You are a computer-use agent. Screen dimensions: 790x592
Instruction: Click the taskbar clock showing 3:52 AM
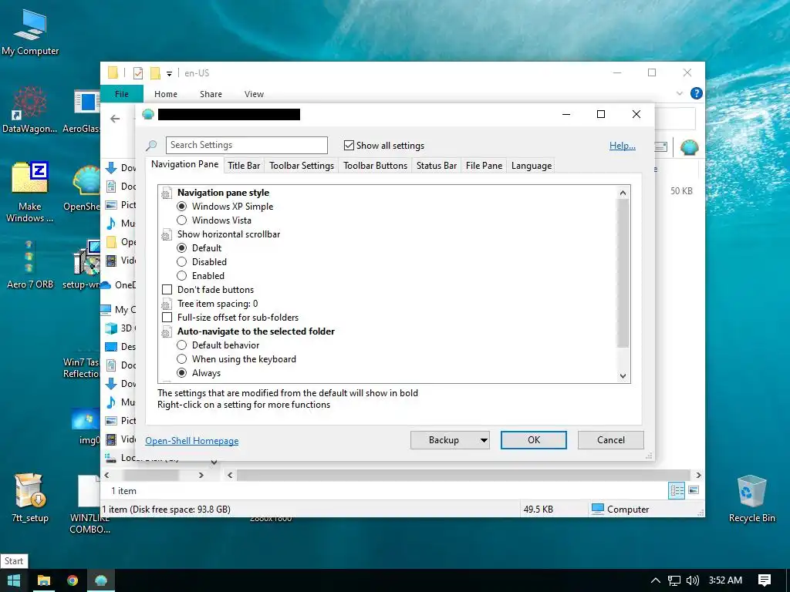tap(725, 580)
